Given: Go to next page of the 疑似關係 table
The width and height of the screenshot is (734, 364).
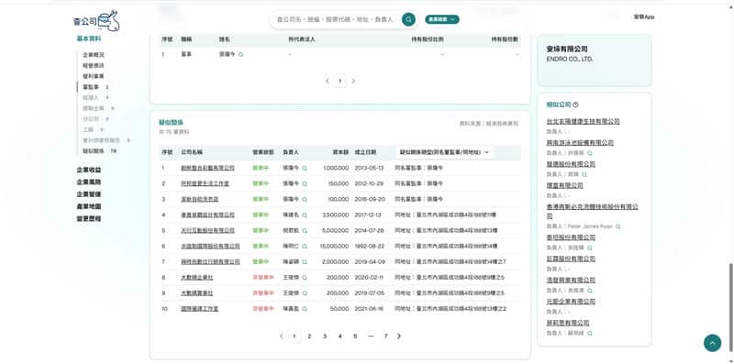Looking at the screenshot, I should coord(399,336).
